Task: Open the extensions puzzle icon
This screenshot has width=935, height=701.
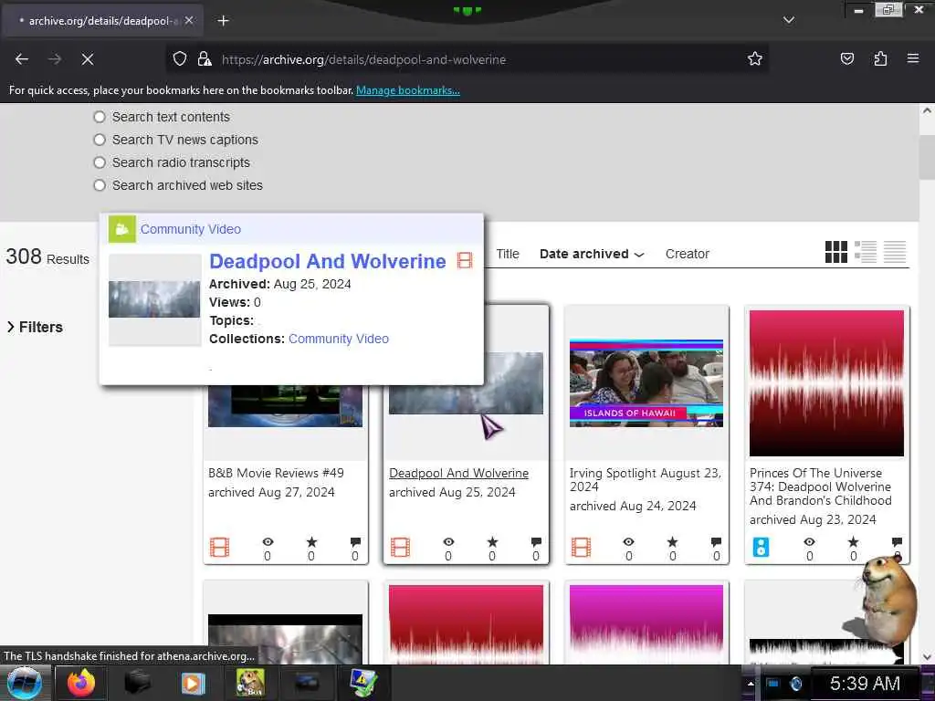Action: tap(880, 58)
